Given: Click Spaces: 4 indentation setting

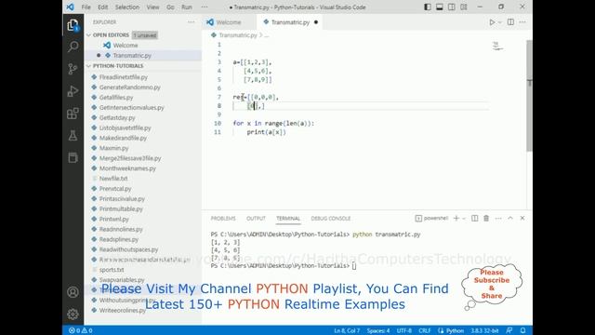Looking at the screenshot, I should (x=378, y=330).
